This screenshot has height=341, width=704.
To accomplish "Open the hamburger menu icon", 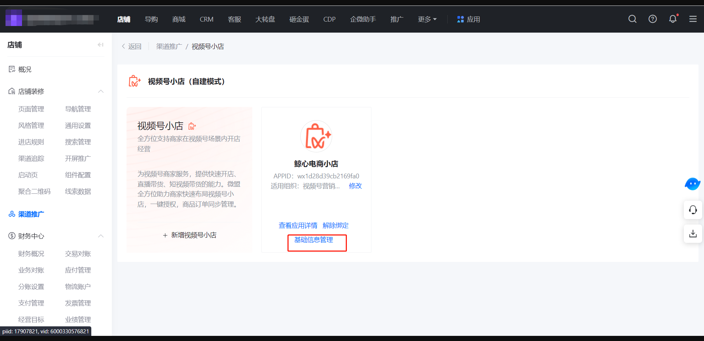I will (x=693, y=19).
